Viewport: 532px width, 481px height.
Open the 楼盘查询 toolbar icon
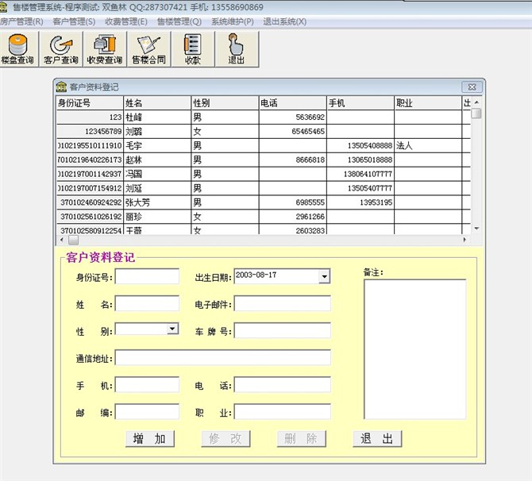[x=17, y=48]
